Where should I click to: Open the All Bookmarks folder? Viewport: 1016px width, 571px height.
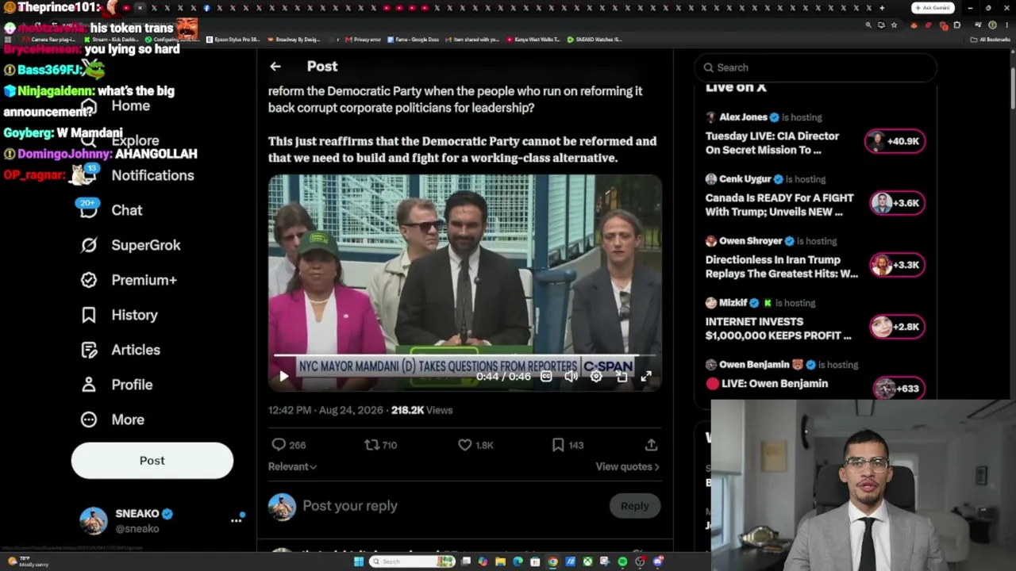991,39
